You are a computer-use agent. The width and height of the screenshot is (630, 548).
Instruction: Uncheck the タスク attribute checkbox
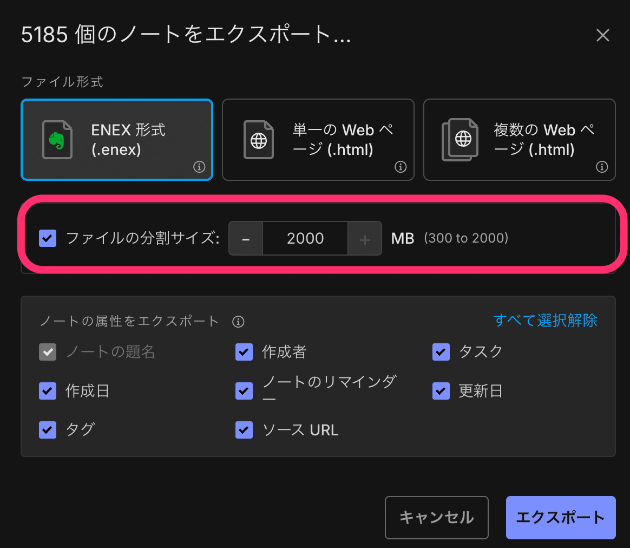click(441, 352)
